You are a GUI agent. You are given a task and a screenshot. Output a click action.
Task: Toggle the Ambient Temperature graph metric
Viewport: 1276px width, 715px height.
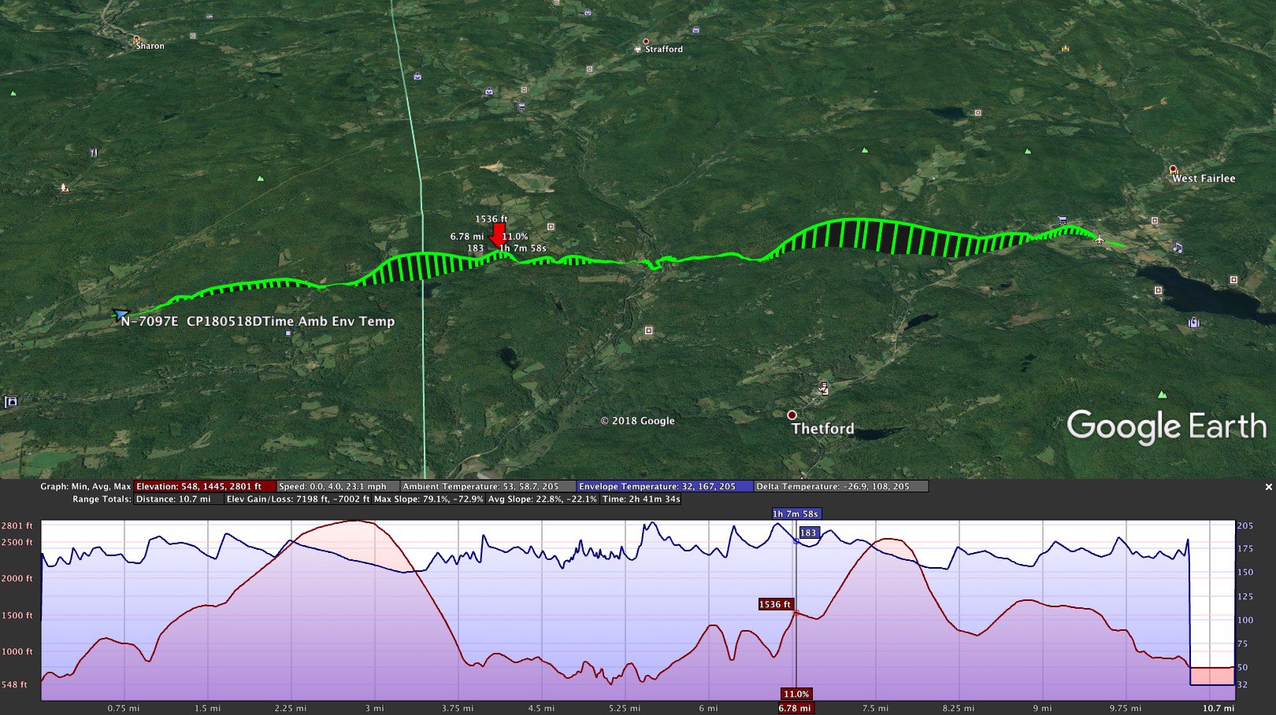pyautogui.click(x=487, y=486)
